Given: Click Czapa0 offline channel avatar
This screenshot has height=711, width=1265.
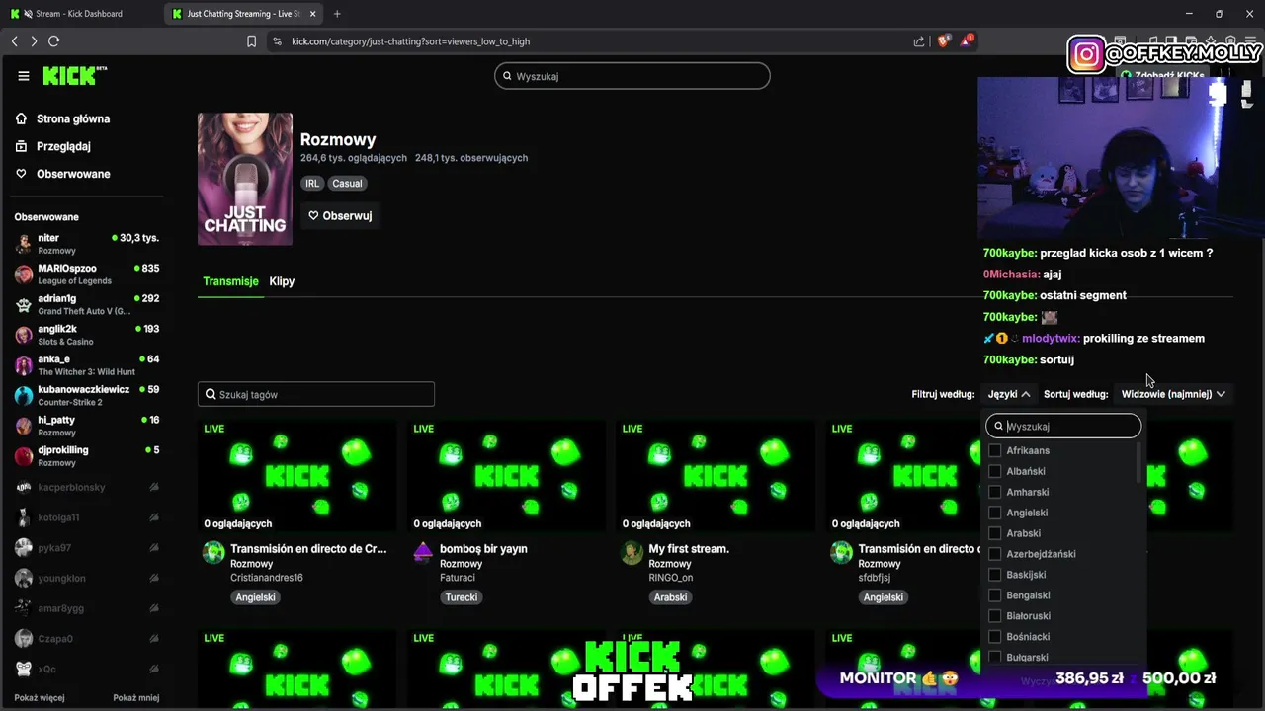Looking at the screenshot, I should coord(24,639).
